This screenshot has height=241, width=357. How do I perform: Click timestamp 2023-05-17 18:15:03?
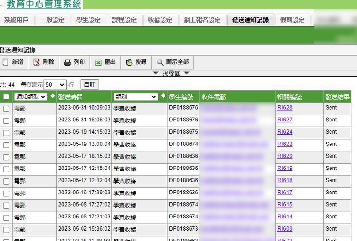coord(84,156)
